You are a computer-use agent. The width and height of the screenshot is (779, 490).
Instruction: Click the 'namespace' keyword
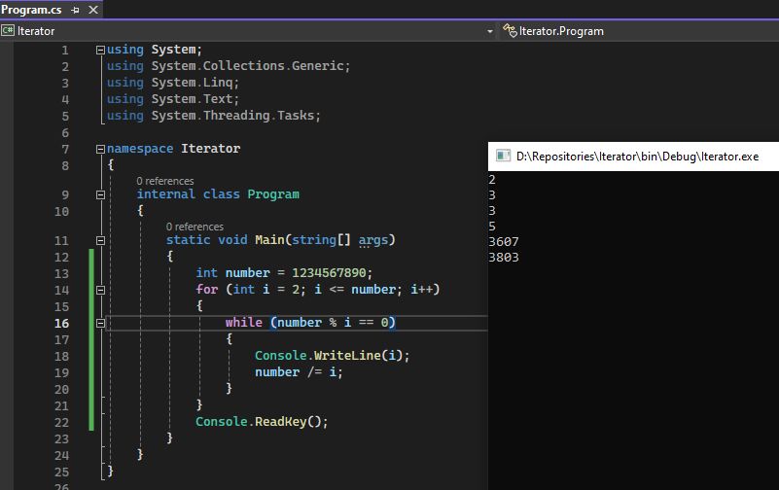pyautogui.click(x=140, y=149)
